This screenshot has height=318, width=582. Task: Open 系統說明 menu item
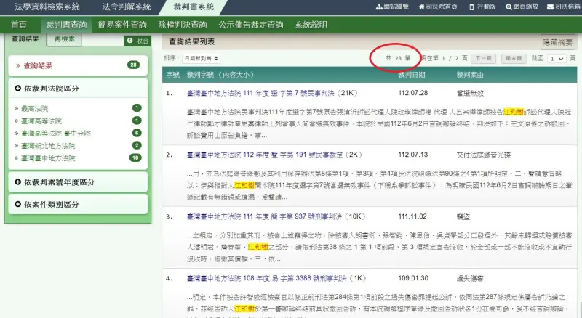click(x=311, y=25)
